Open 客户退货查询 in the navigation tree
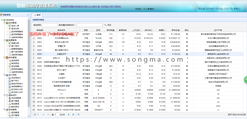247x119 pixels. click(17, 52)
